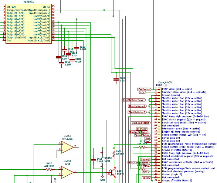Select resistor R427 10K OHM symbol
Viewport: 217px width, 183px height.
tap(49, 169)
